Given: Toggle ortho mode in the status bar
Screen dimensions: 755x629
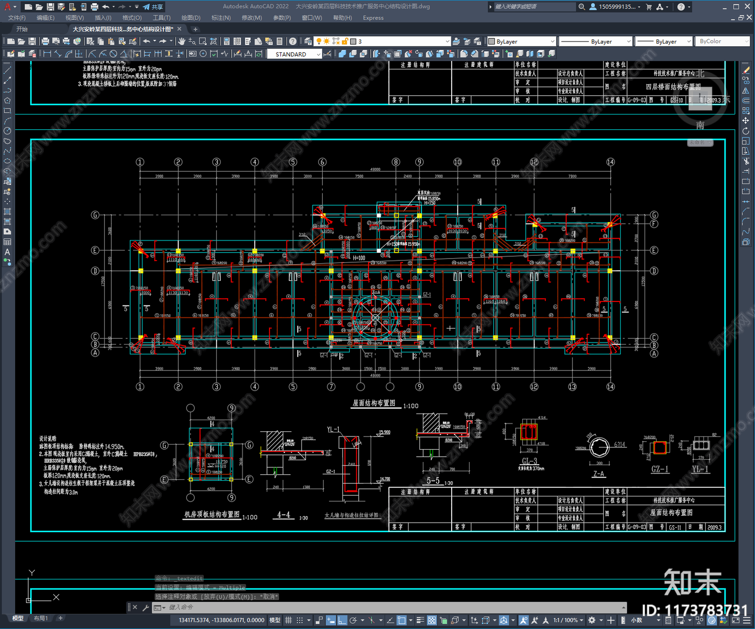Looking at the screenshot, I should point(342,620).
